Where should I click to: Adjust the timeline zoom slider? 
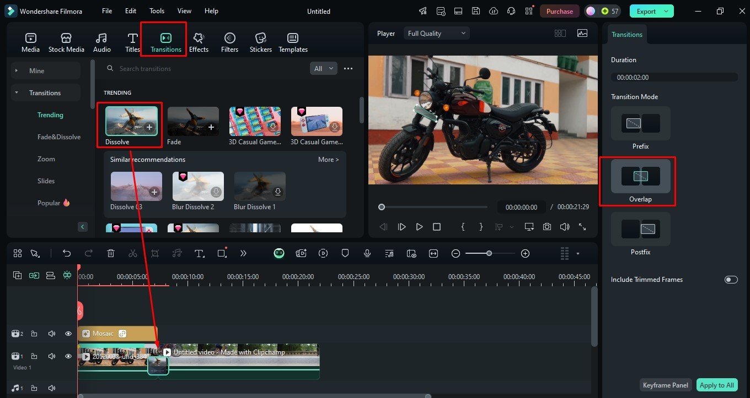coord(489,253)
